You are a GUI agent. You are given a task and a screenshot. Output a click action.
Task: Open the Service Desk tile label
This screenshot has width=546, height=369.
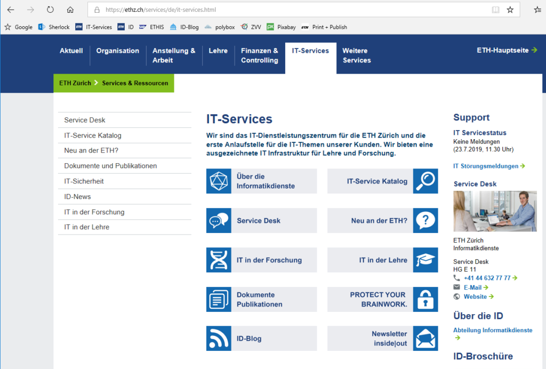point(259,221)
